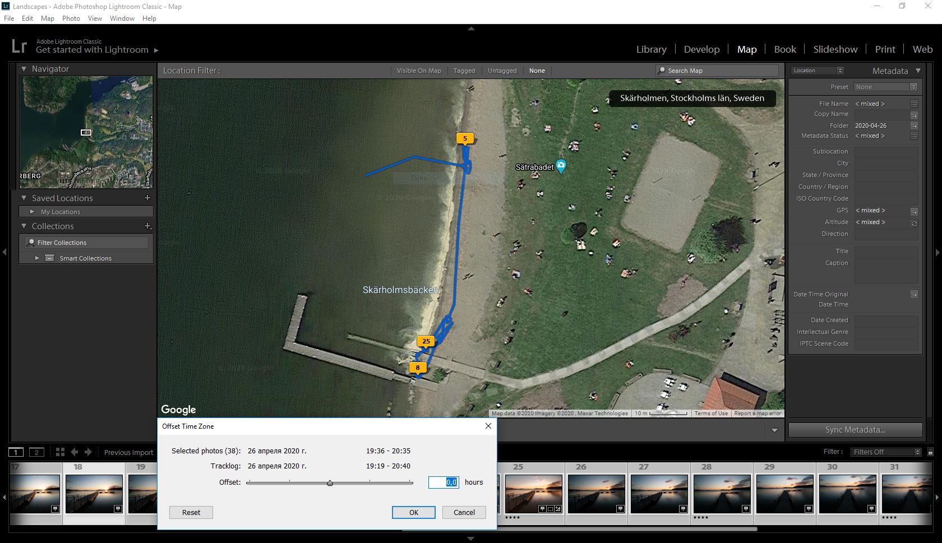
Task: Set location filter to None
Action: (x=537, y=71)
